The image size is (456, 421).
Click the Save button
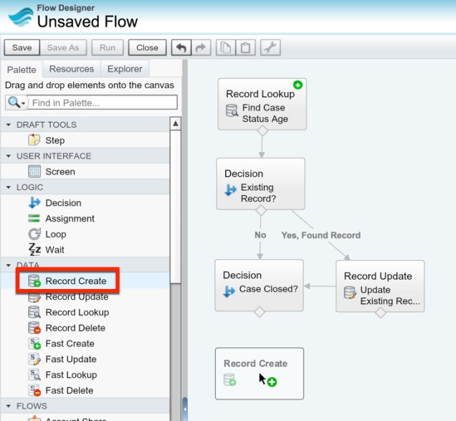point(22,47)
